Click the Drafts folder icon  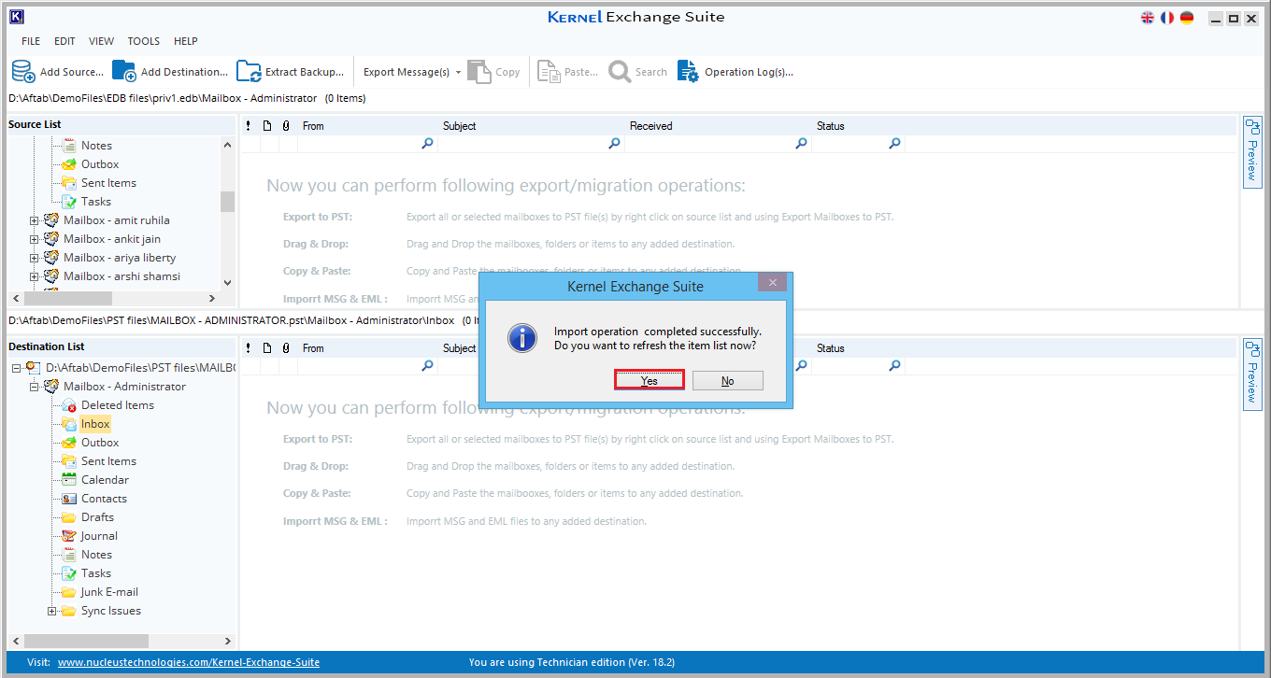tap(69, 516)
